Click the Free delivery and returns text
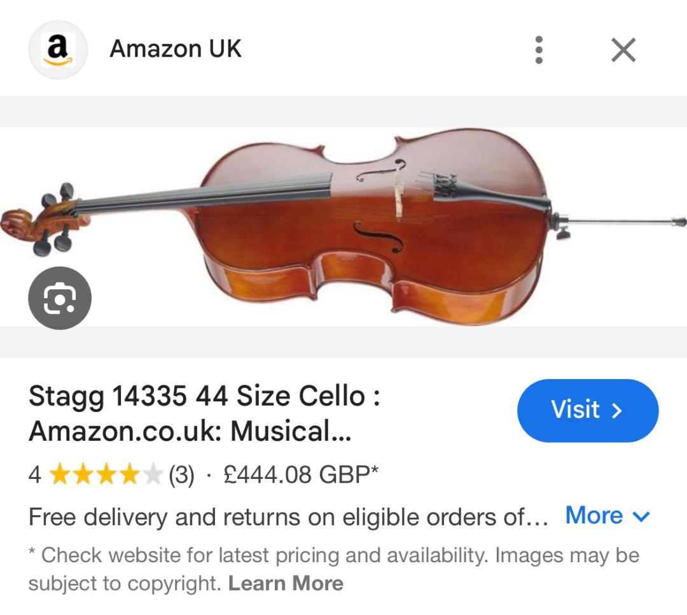Viewport: 687px width, 615px height. point(288,517)
